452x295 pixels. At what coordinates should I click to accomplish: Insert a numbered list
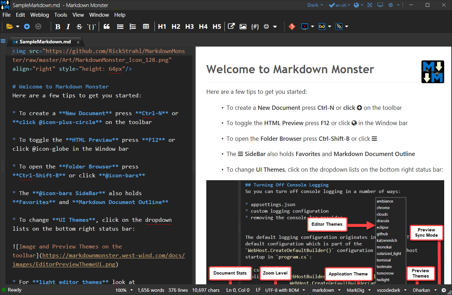tap(133, 26)
